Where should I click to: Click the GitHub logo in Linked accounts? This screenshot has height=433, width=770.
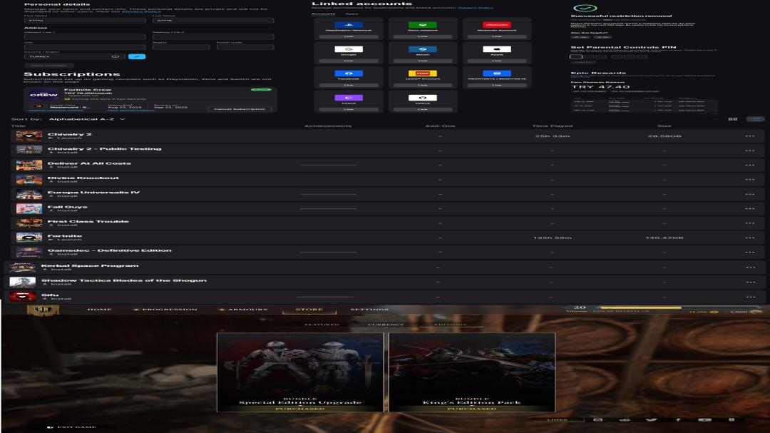[422, 98]
